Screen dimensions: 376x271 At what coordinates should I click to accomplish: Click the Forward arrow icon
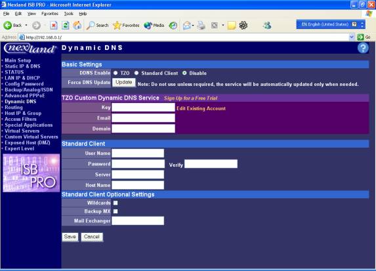[x=36, y=25]
